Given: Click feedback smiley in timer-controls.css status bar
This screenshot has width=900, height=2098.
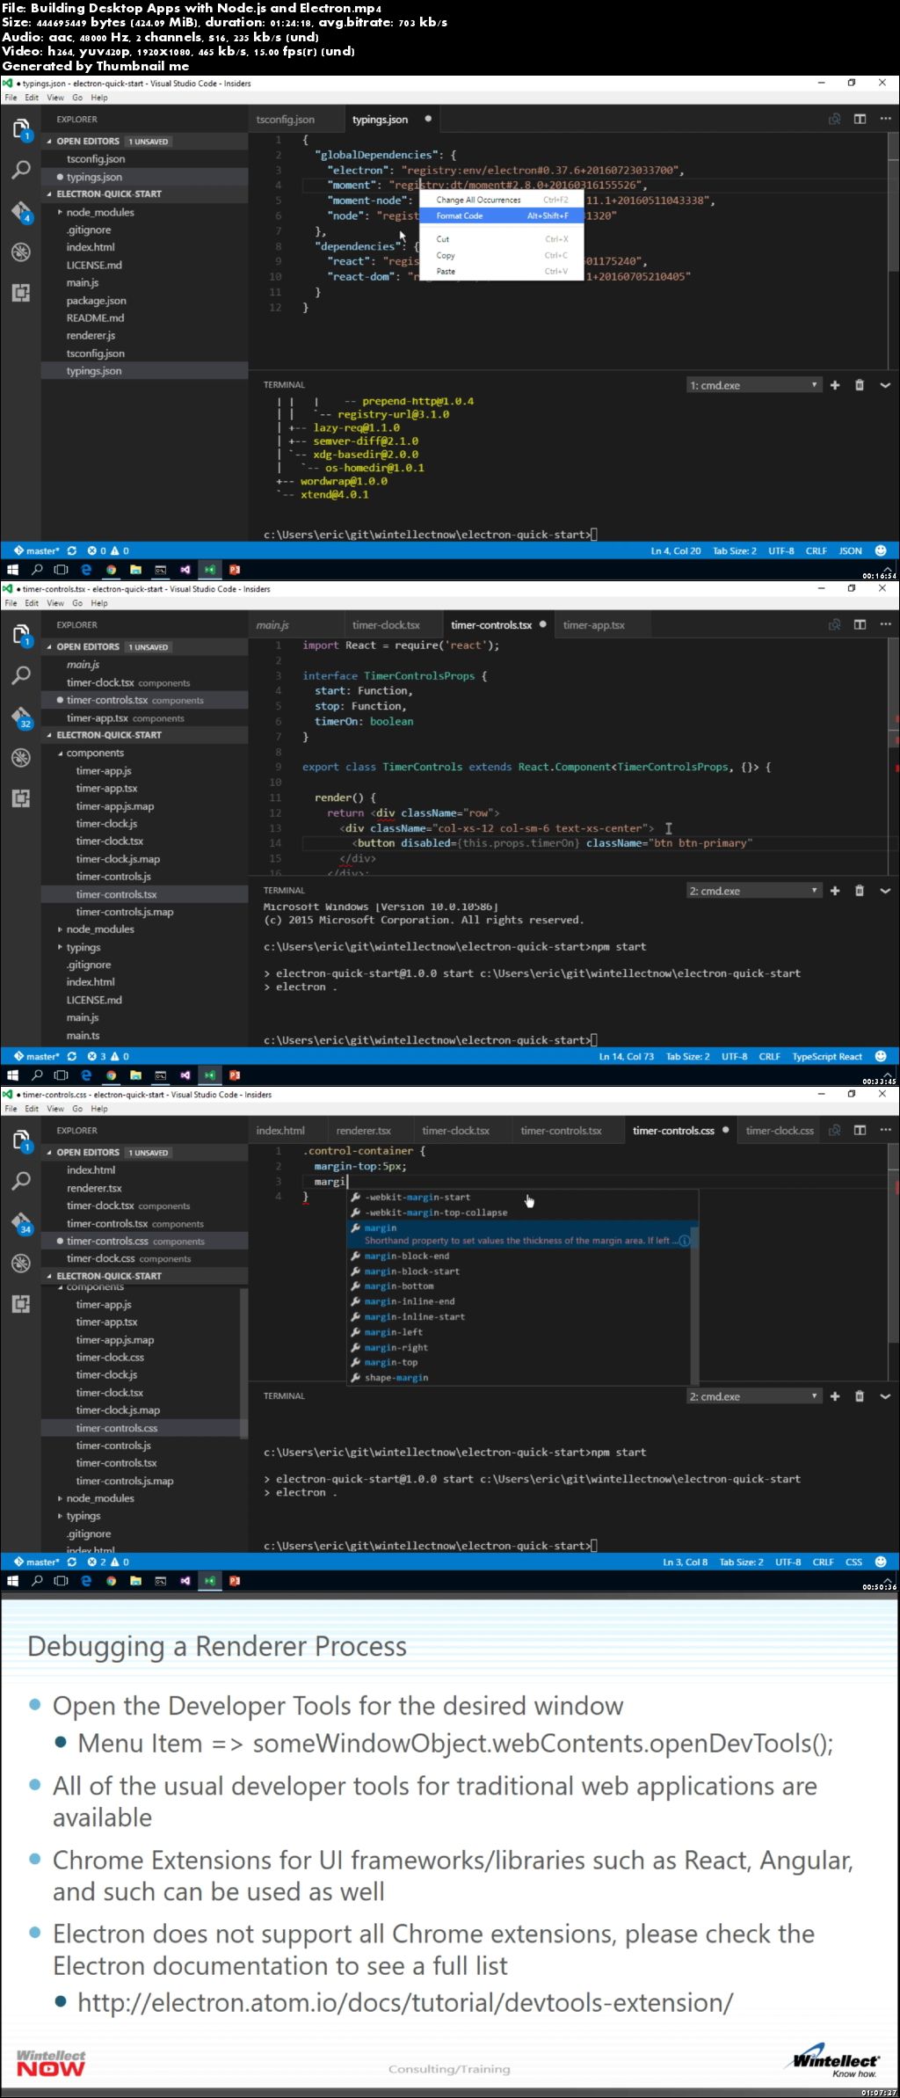Looking at the screenshot, I should [x=881, y=1563].
